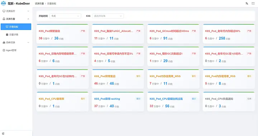Viewport: 258px width, 136px height.
Task: Click the gear icon beside Agent管理
Action: point(4,50)
